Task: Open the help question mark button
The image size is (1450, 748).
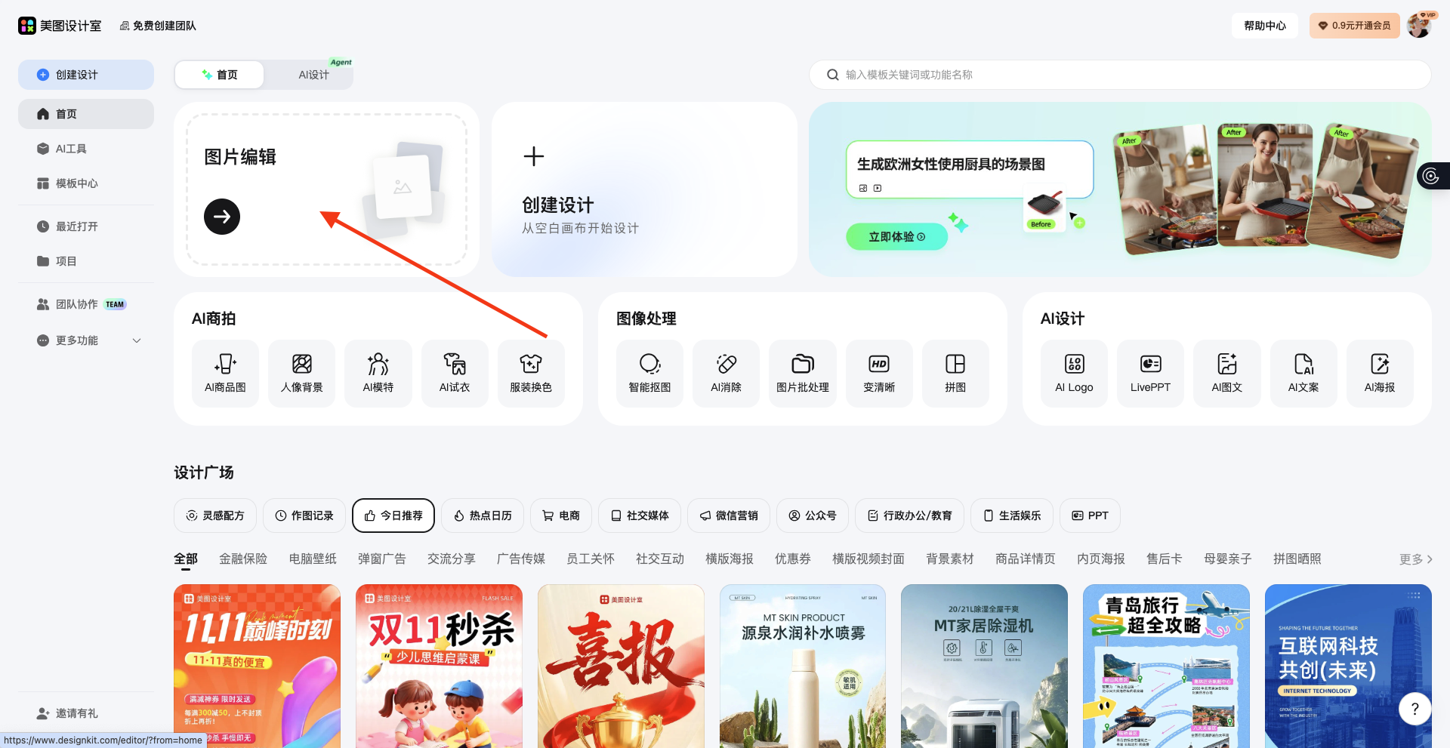Action: click(x=1415, y=709)
